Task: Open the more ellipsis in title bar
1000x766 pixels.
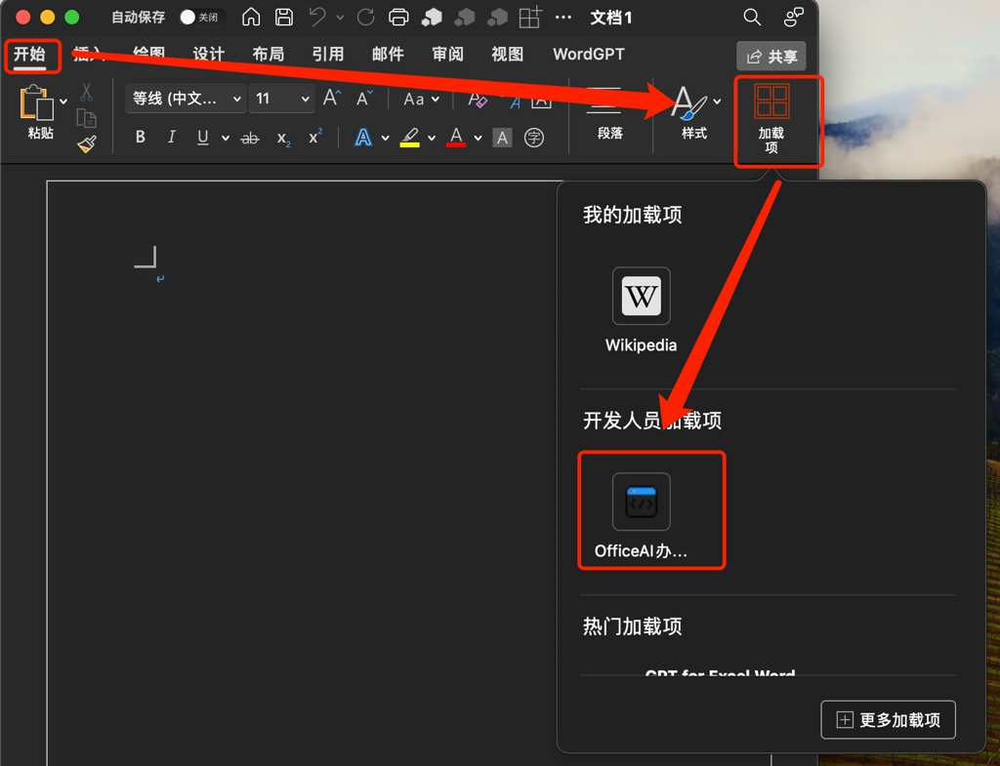Action: [563, 18]
